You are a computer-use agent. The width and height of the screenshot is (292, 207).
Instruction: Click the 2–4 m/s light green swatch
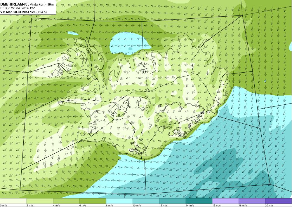coord(40,201)
